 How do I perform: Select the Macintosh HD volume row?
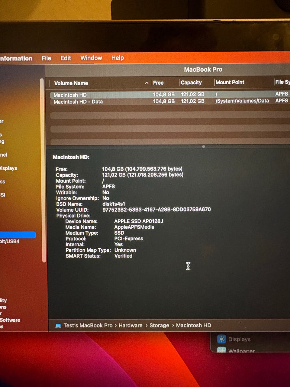tap(170, 95)
